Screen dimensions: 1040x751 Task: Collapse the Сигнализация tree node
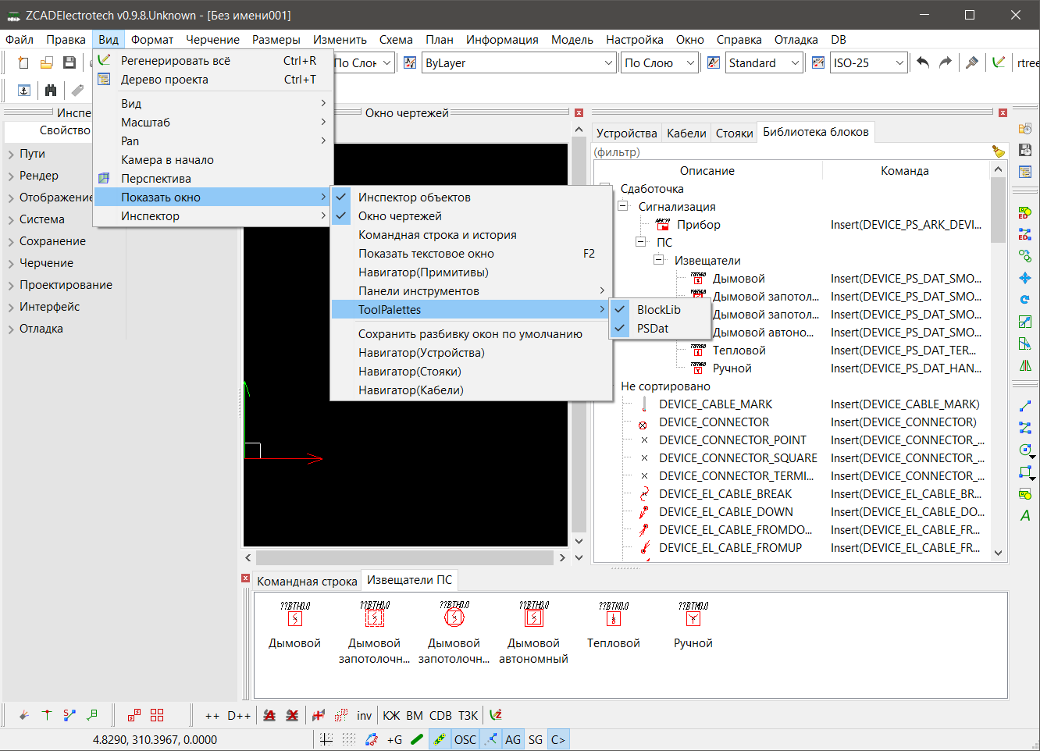coord(623,206)
